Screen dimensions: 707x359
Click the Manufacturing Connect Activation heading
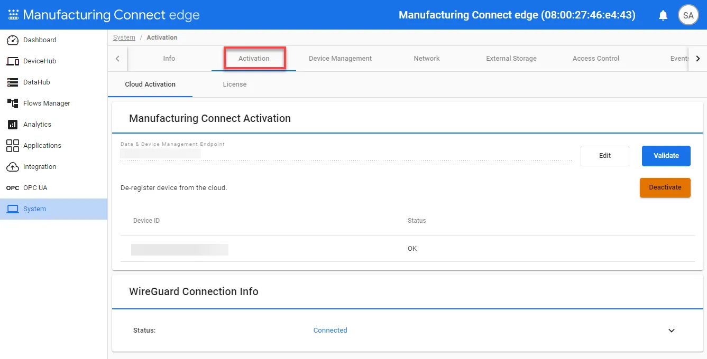pos(210,118)
